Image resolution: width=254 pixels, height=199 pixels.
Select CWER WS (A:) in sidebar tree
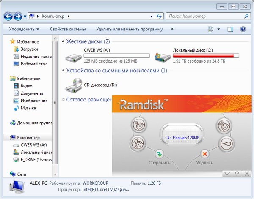[x=34, y=145]
